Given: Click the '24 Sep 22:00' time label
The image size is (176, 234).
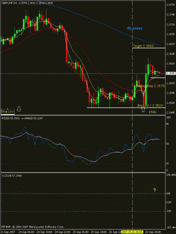Looking at the screenshot, I should pyautogui.click(x=63, y=232).
